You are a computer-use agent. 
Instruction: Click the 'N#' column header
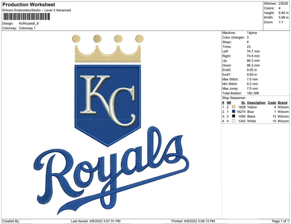(229, 103)
